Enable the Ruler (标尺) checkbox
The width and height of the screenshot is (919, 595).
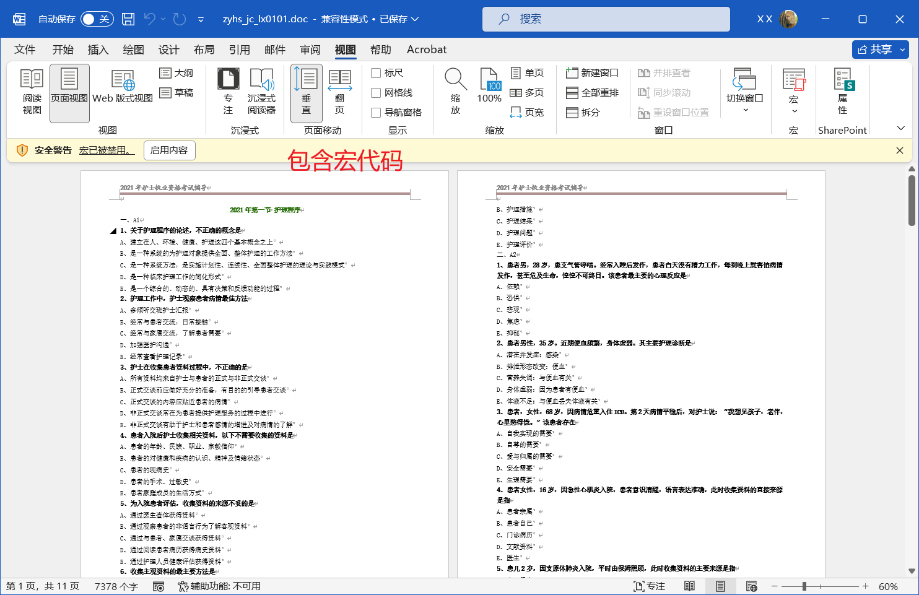tap(376, 73)
